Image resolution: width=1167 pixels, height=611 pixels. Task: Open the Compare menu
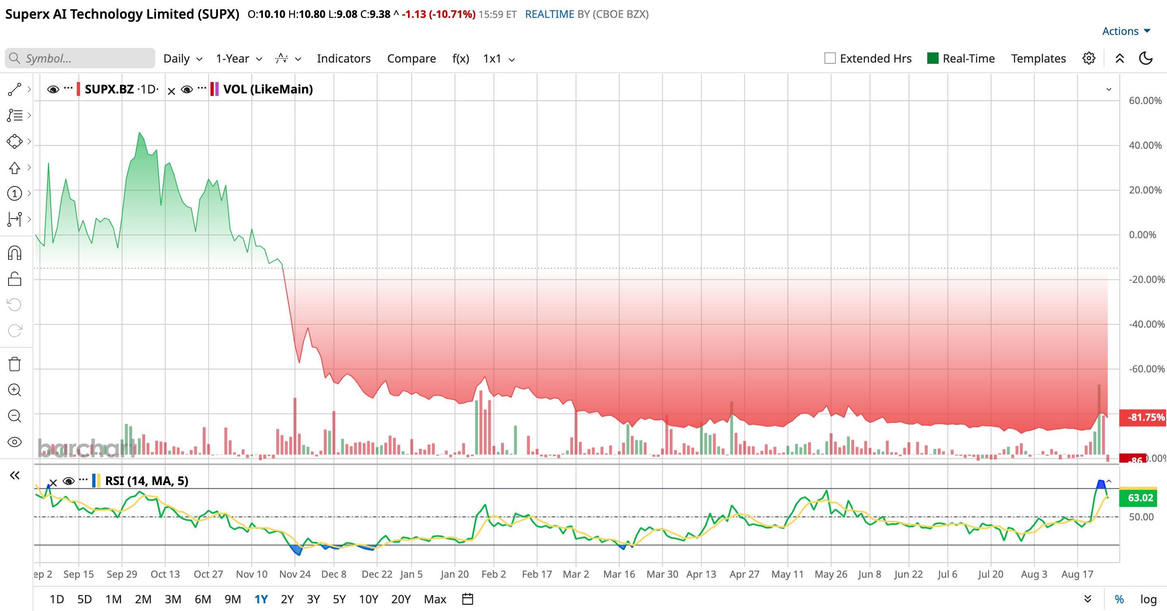pyautogui.click(x=411, y=58)
